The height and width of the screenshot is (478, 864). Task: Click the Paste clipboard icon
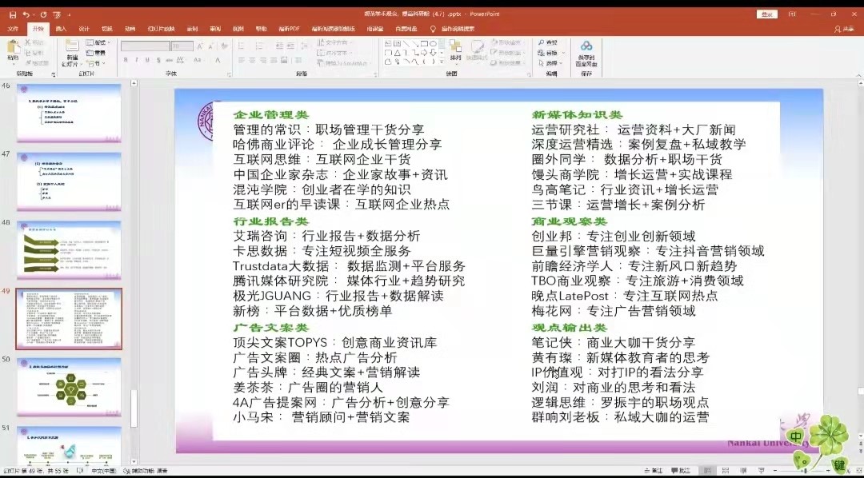(x=13, y=50)
